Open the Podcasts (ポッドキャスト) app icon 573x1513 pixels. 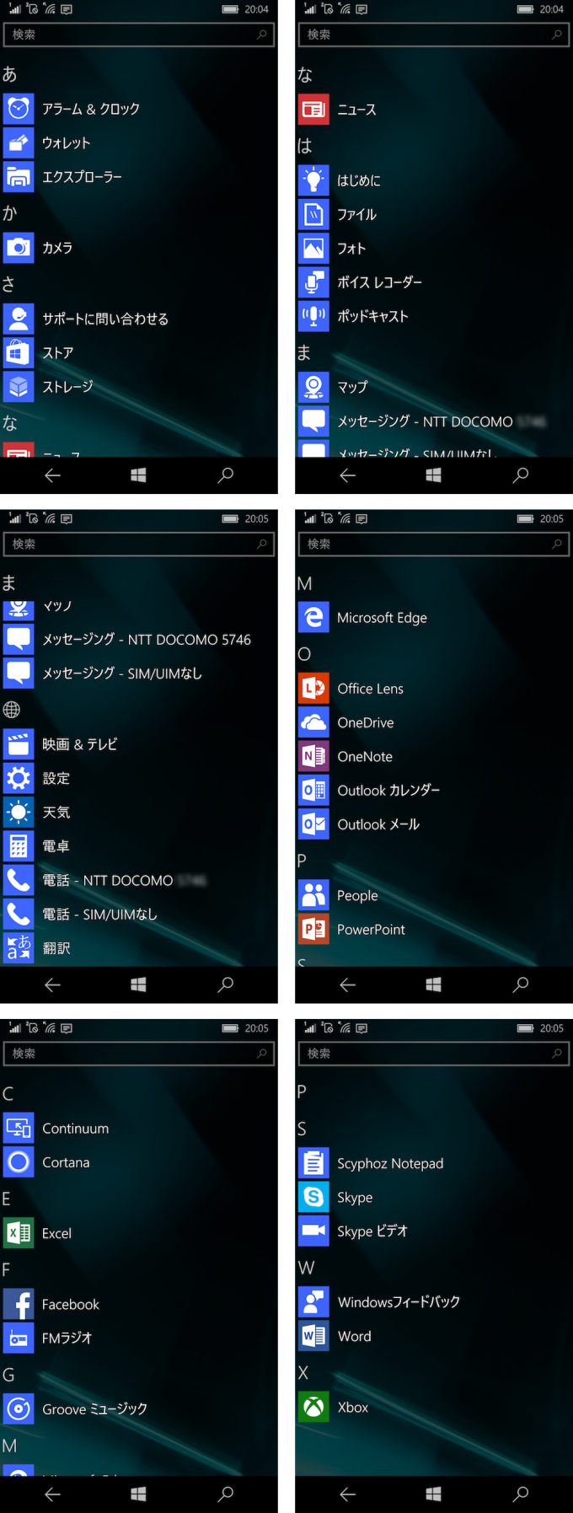(313, 316)
